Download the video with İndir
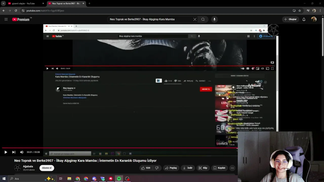Screen dimensions: 324x182 click(188, 168)
